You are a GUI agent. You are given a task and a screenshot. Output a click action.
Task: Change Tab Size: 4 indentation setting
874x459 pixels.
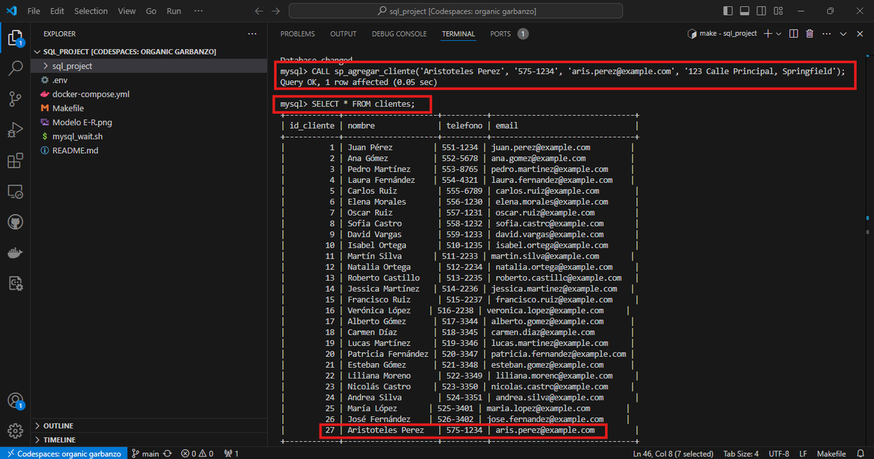741,454
